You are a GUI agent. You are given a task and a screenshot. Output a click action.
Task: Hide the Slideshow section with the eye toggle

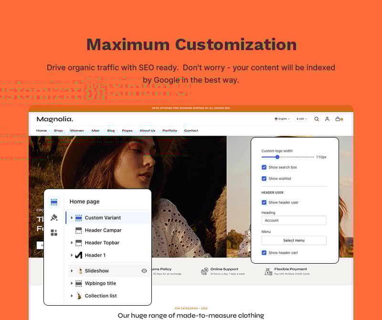pos(144,271)
